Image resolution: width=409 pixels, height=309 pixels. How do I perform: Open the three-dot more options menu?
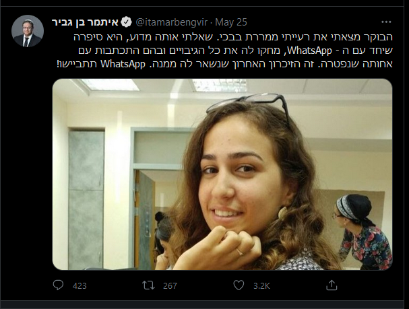386,22
